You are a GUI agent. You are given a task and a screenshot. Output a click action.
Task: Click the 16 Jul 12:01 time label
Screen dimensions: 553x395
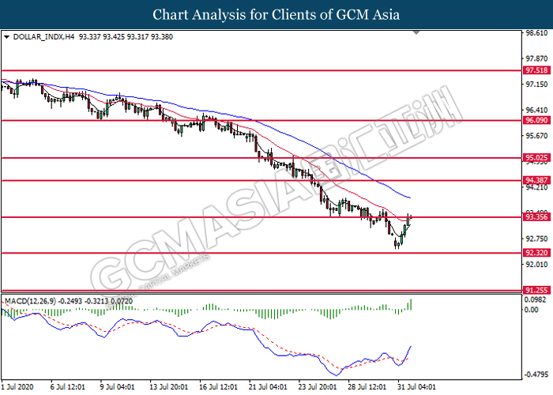tap(218, 387)
